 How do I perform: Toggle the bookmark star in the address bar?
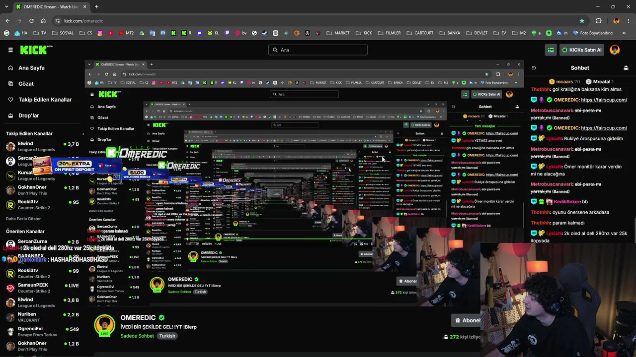click(x=582, y=21)
